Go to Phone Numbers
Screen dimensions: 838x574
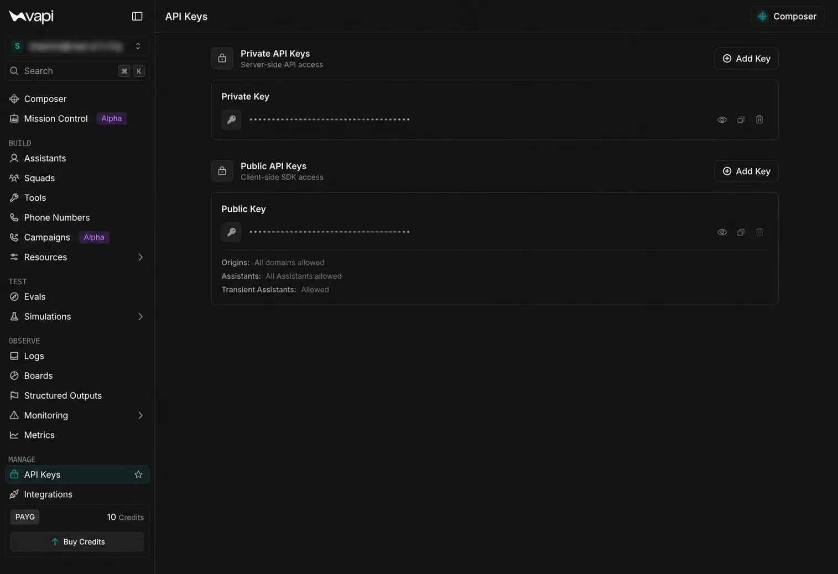[77, 218]
